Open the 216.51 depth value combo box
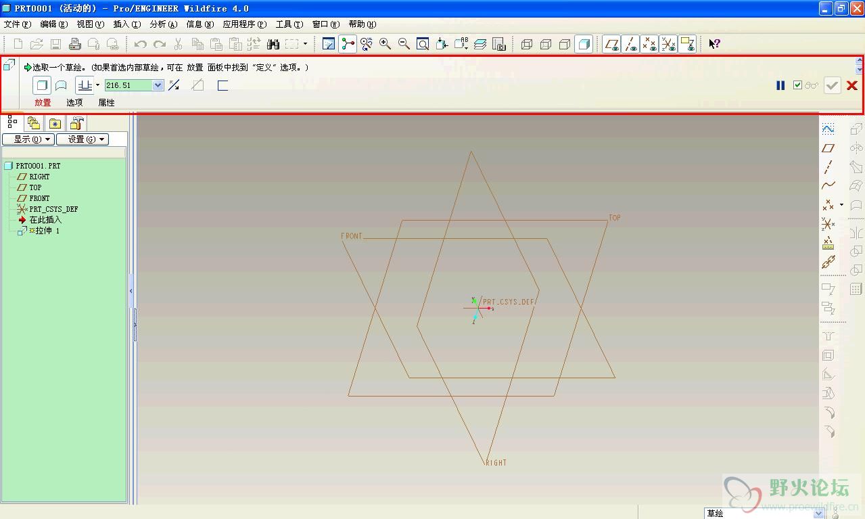Image resolution: width=865 pixels, height=519 pixels. [134, 85]
